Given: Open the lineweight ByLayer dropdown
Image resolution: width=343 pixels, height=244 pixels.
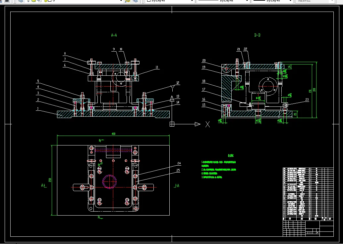Looking at the screenshot, I should tap(272, 1).
